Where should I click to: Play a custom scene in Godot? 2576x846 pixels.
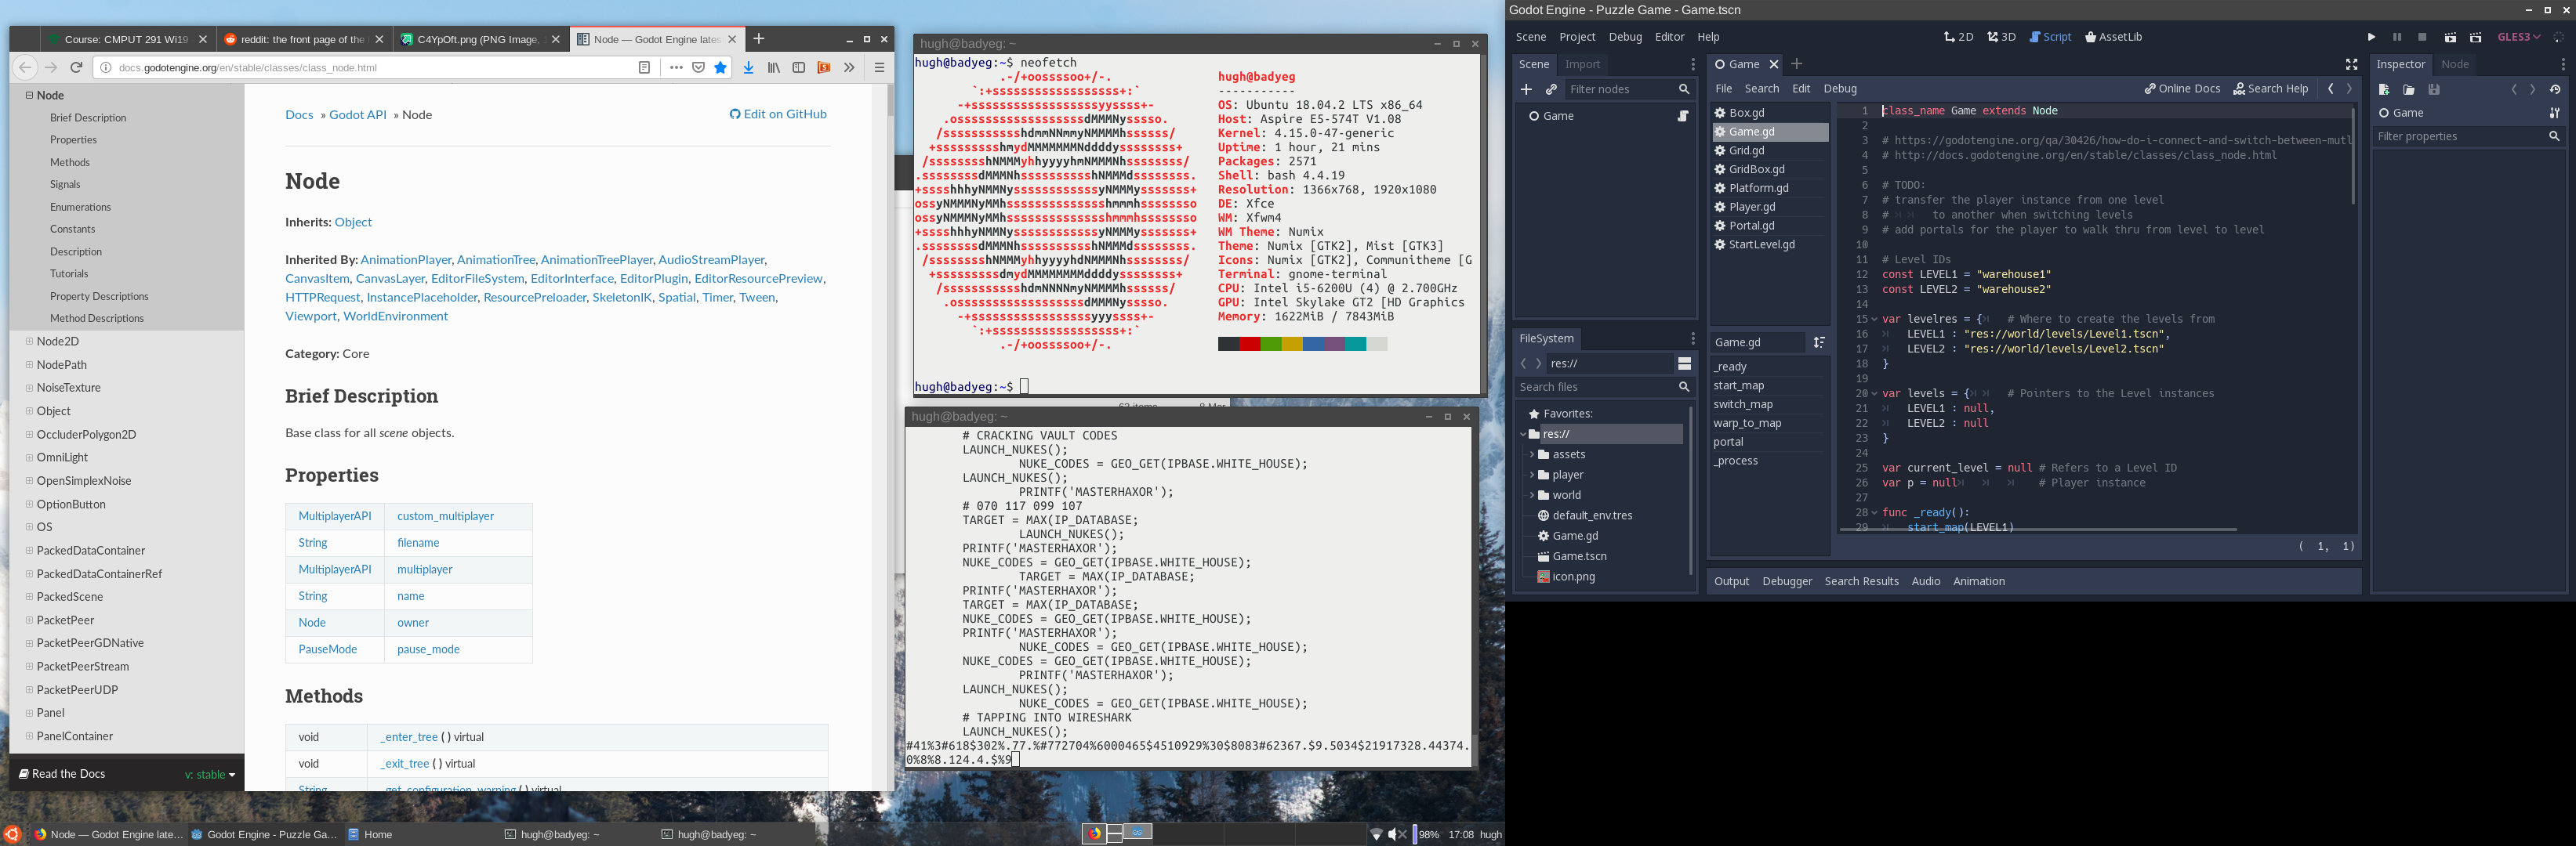coord(2476,37)
